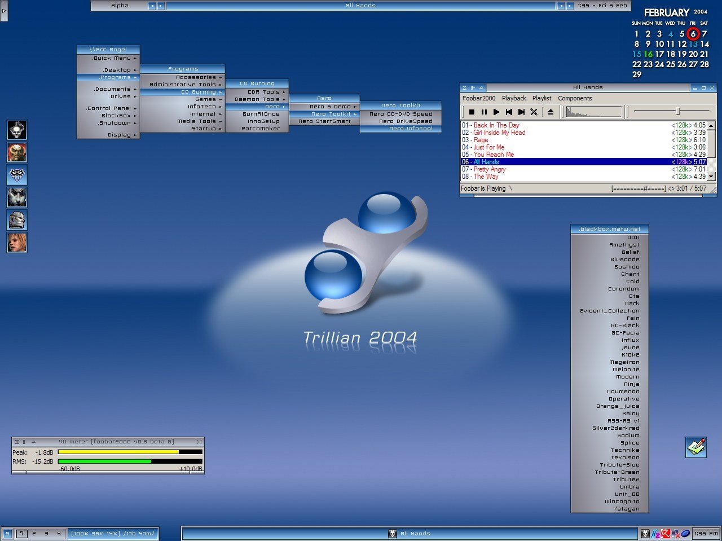This screenshot has height=541, width=722.
Task: Open the red-haired woman portrait desktop icon
Action: tap(17, 243)
